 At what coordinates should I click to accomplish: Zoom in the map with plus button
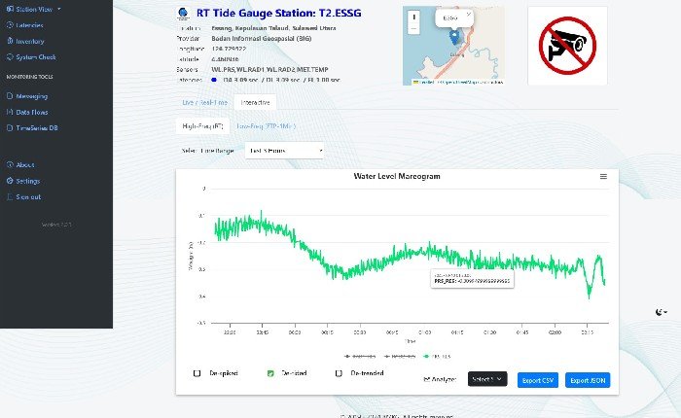click(415, 17)
